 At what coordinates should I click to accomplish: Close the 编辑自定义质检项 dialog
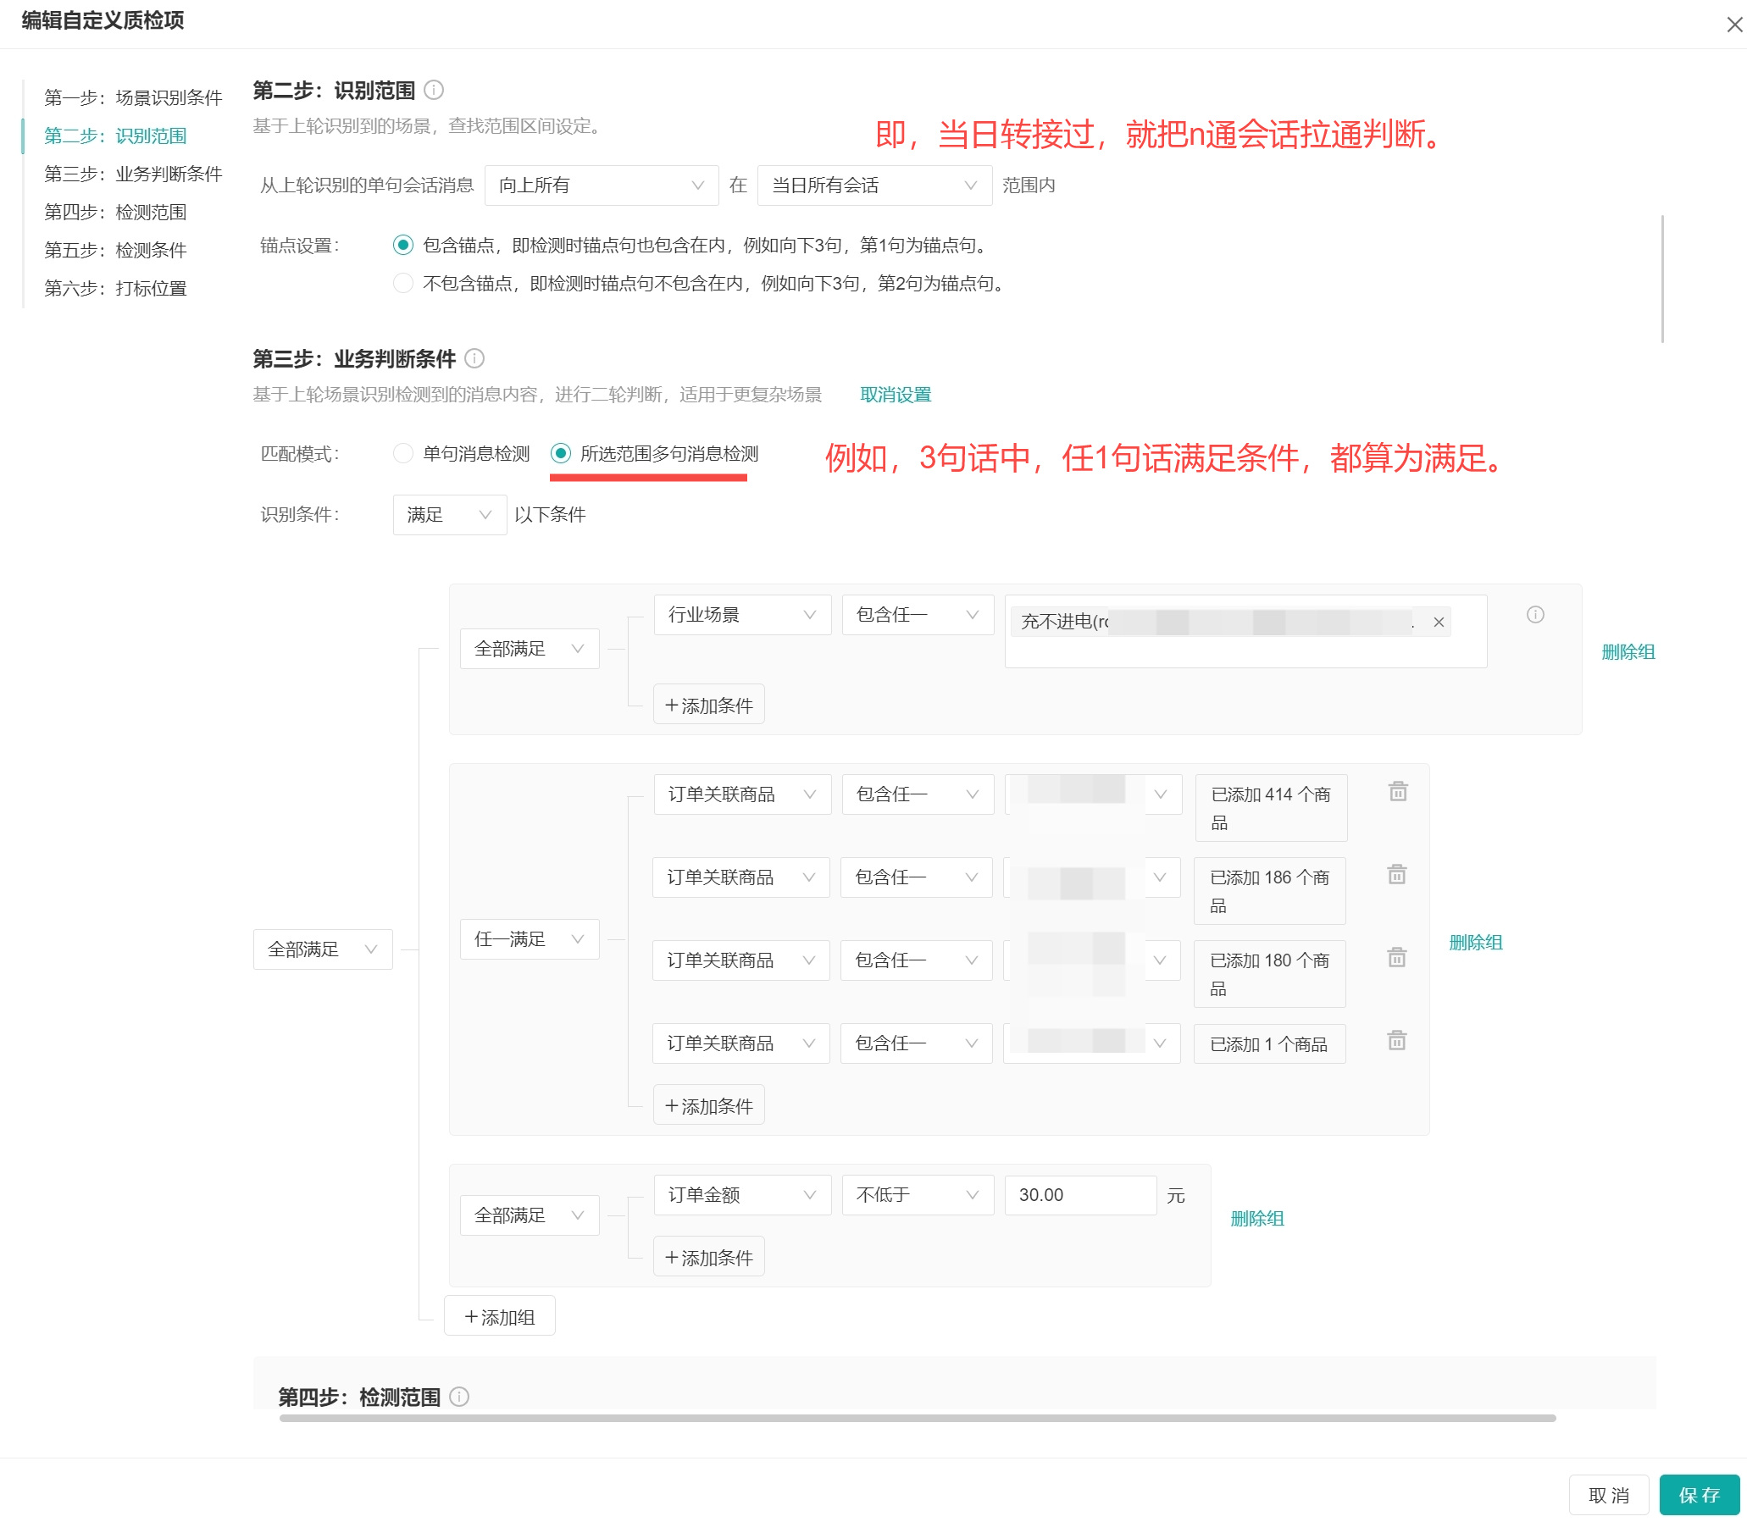(x=1734, y=24)
